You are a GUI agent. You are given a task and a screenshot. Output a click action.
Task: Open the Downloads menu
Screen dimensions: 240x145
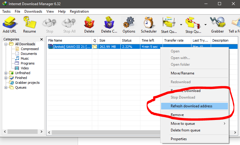pos(33,11)
